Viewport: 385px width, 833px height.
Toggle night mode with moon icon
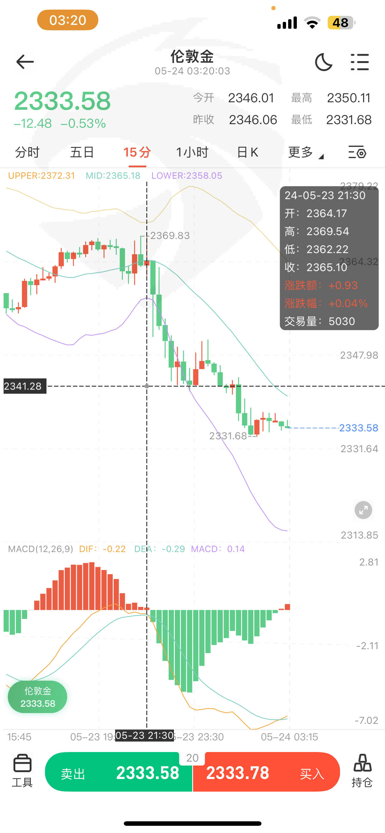pyautogui.click(x=323, y=62)
